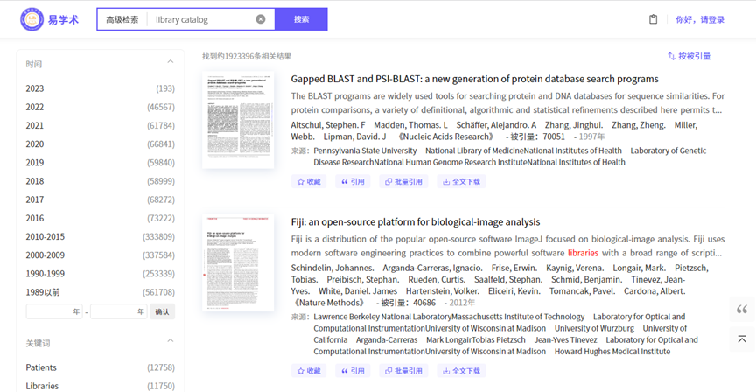Screen dimensions: 756x392
Task: Filter results by year 2022
Action: (x=35, y=107)
